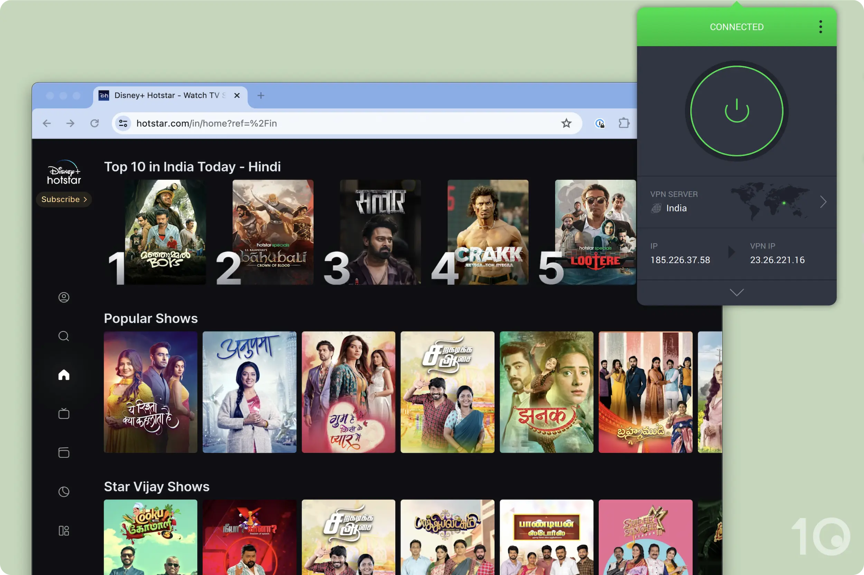864x575 pixels.
Task: Open a new browser tab
Action: tap(261, 95)
